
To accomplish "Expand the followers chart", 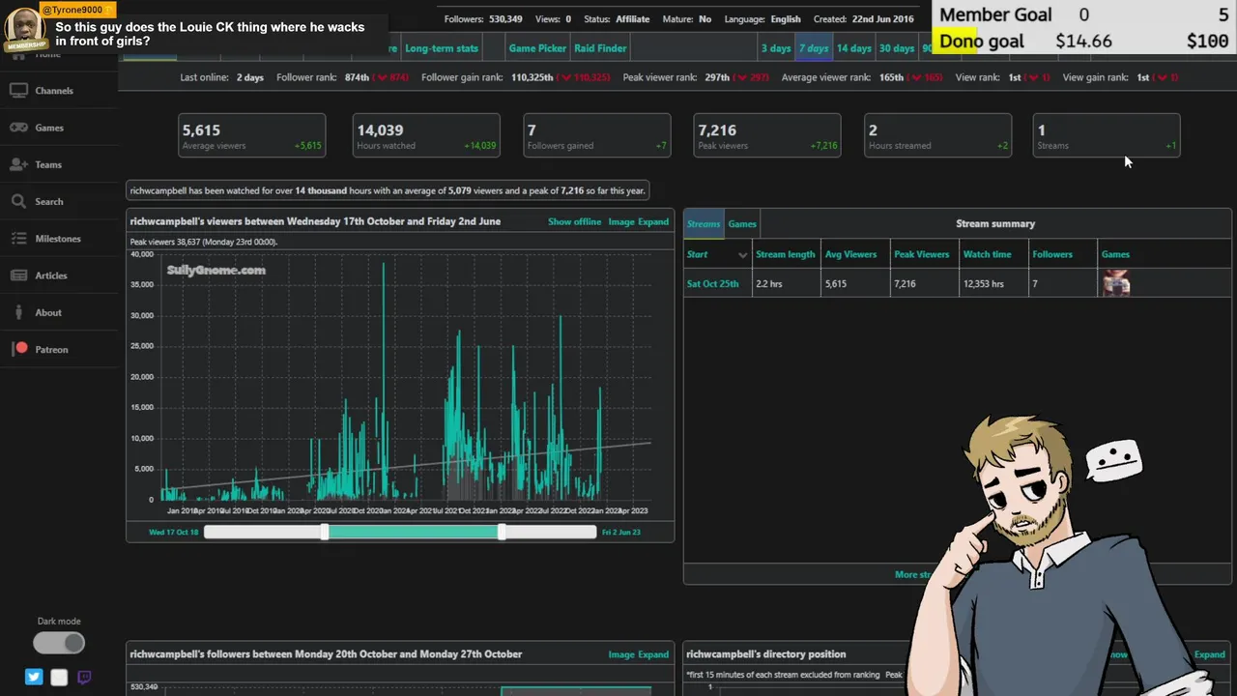I will tap(653, 654).
